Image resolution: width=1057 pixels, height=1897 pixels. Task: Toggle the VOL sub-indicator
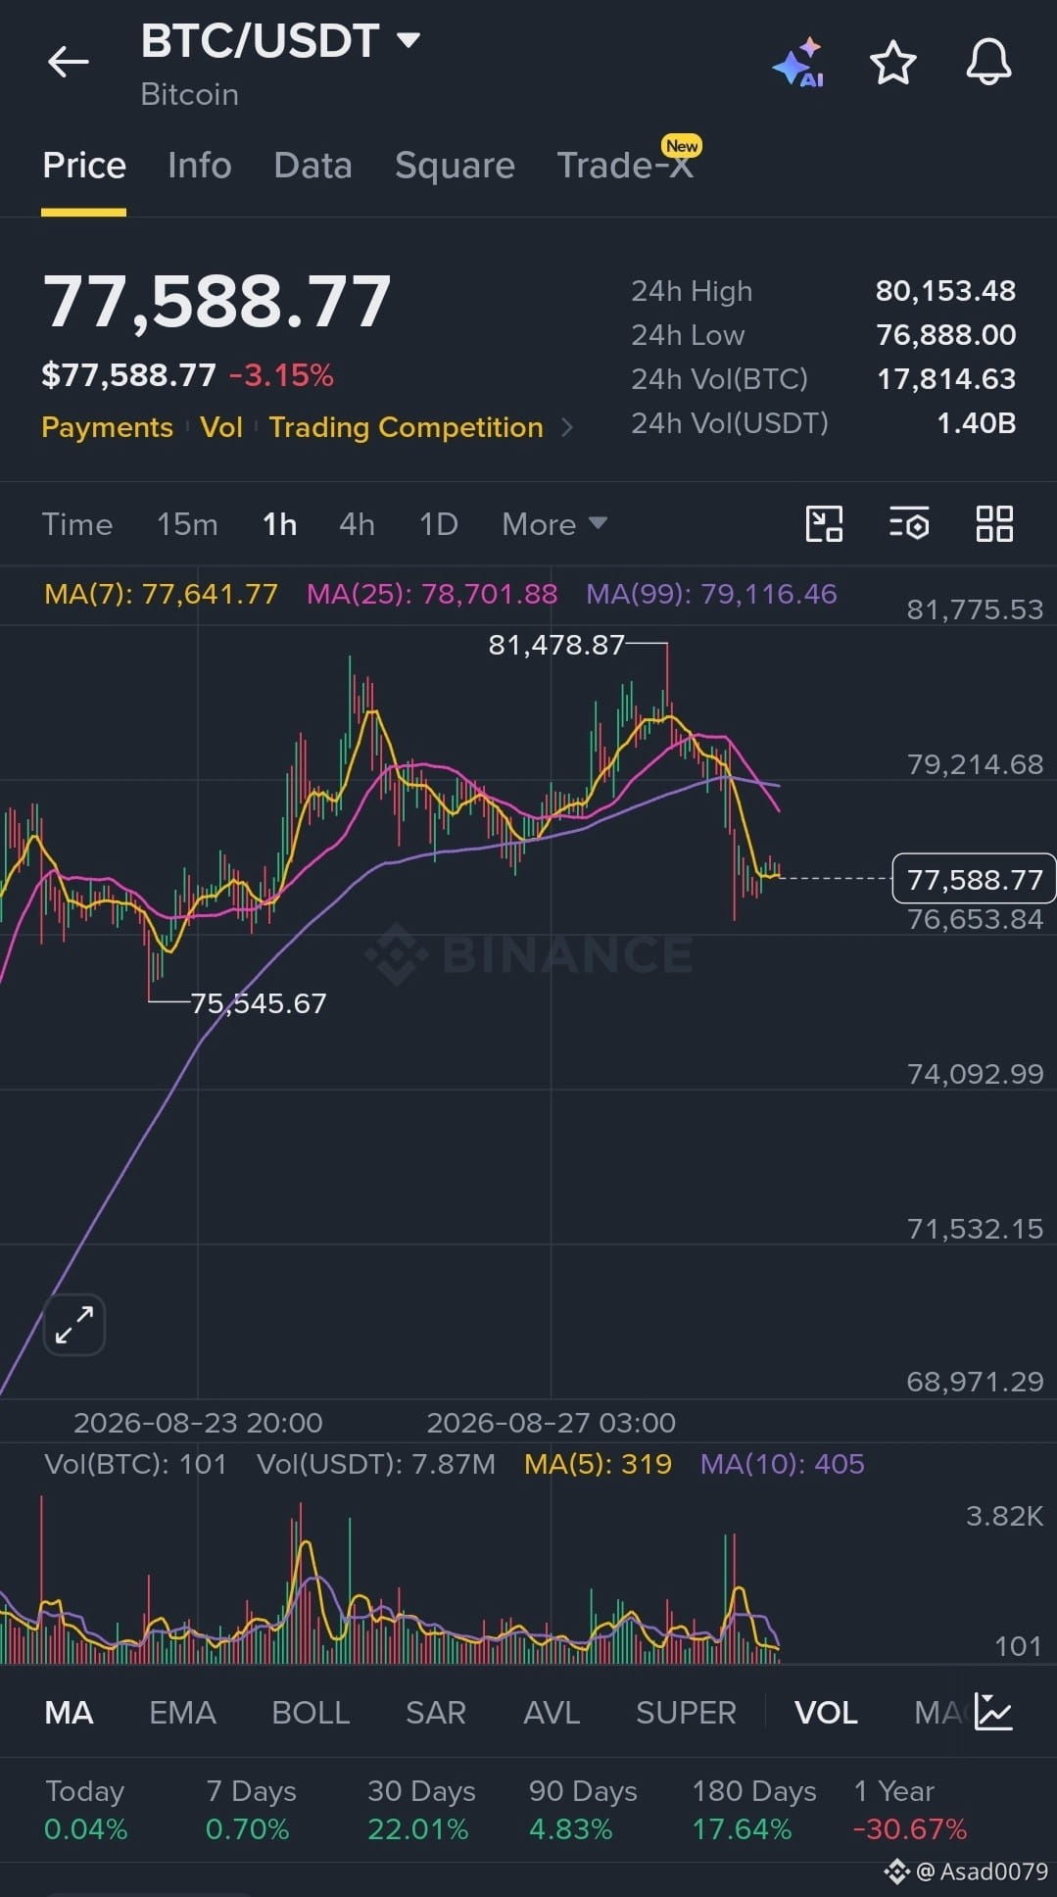tap(826, 1713)
